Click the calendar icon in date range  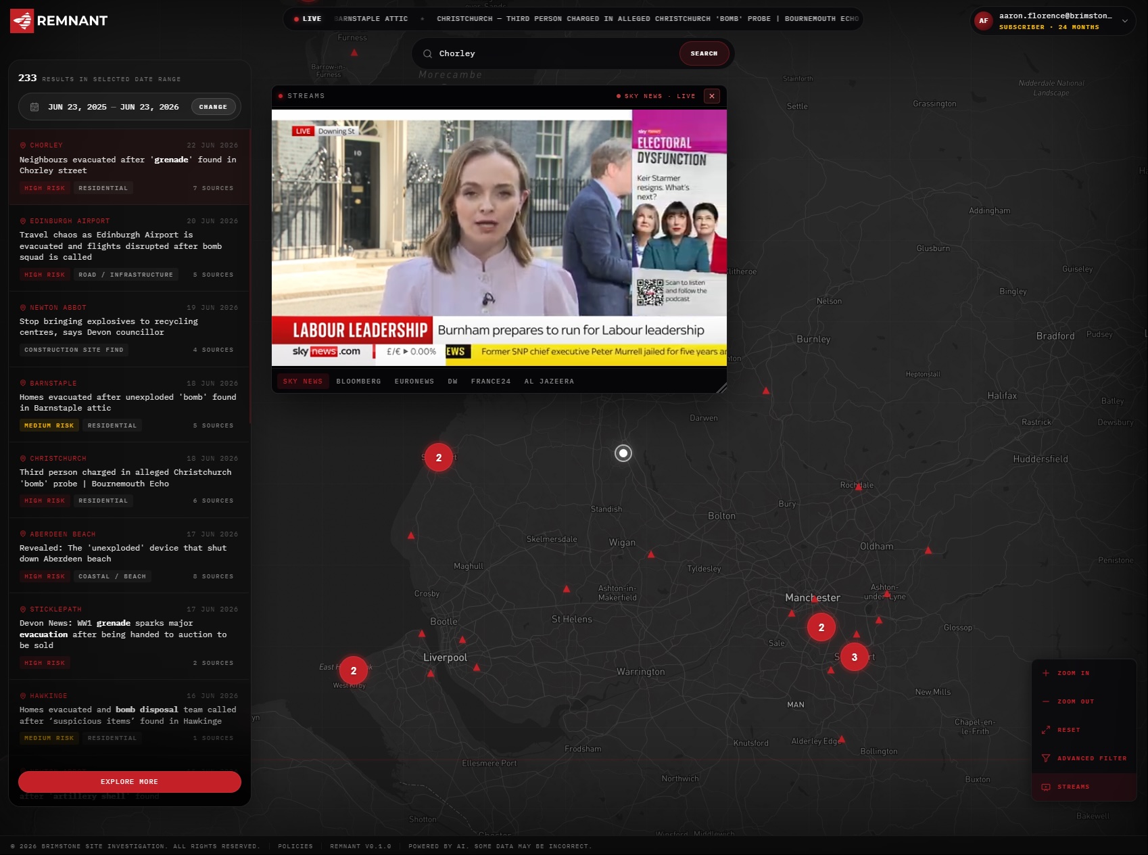coord(34,107)
